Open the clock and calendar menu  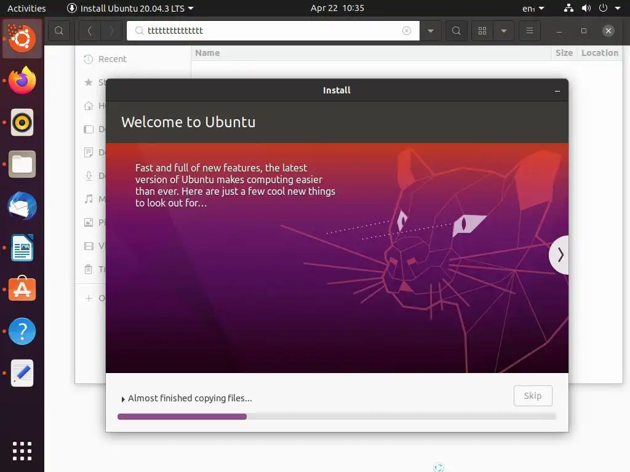point(337,8)
